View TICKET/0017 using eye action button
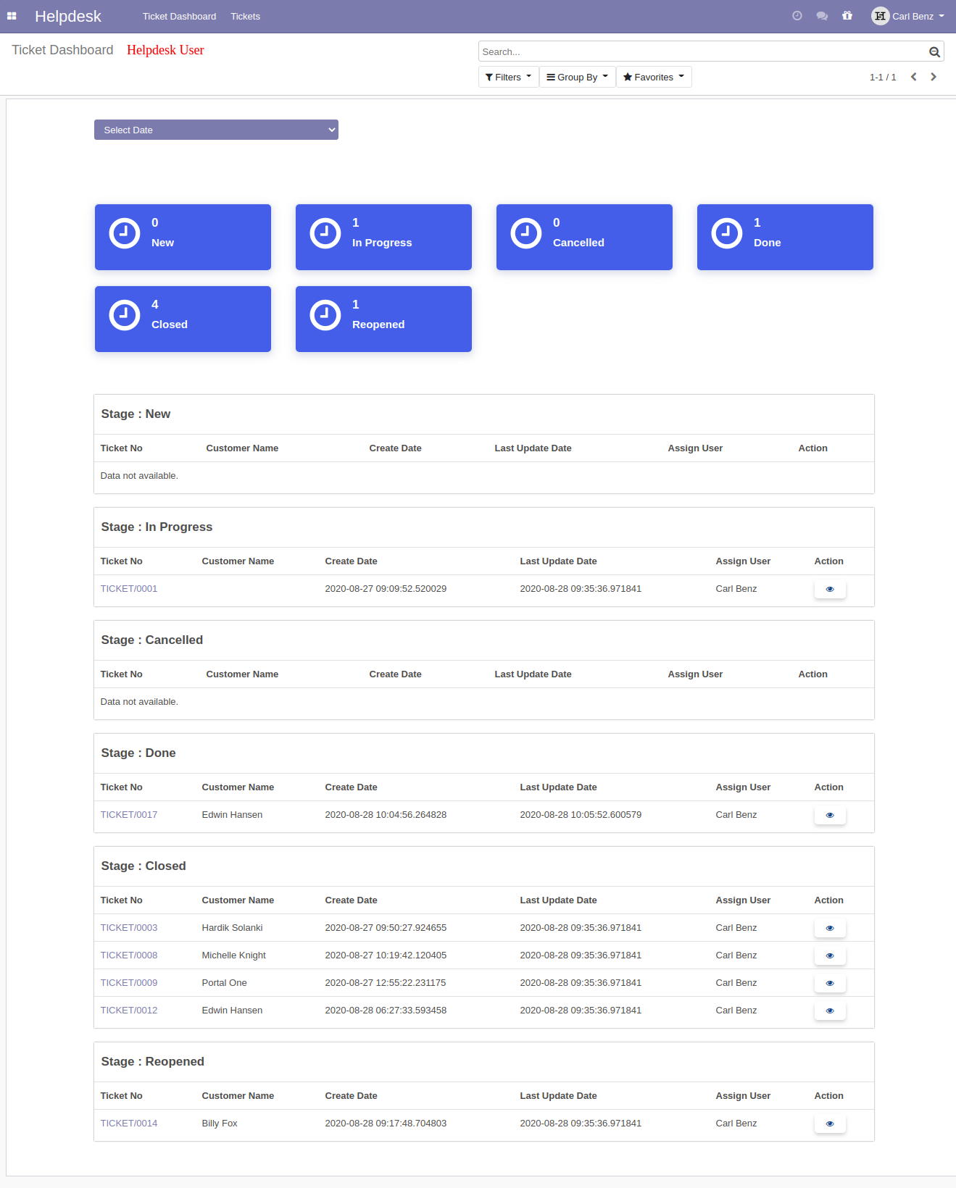Screen dimensions: 956x1188 coord(830,815)
